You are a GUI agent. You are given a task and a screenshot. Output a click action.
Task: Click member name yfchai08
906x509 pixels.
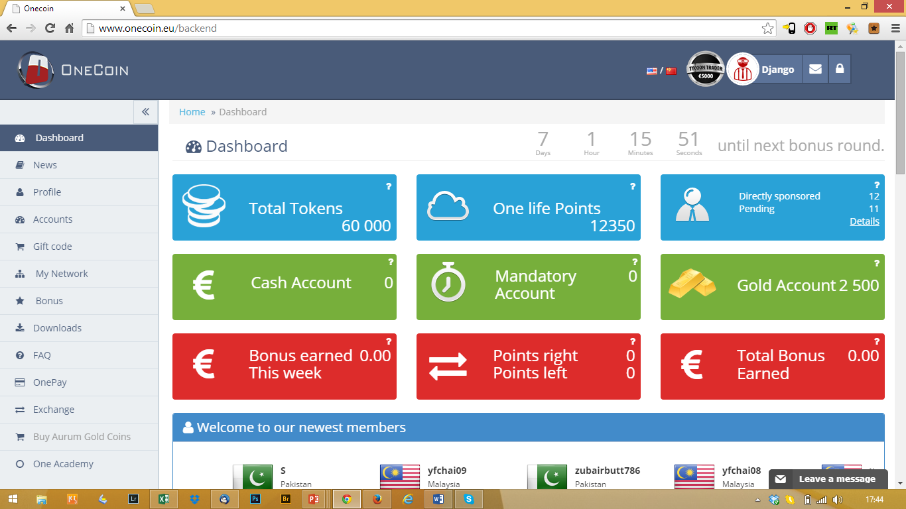pos(742,471)
